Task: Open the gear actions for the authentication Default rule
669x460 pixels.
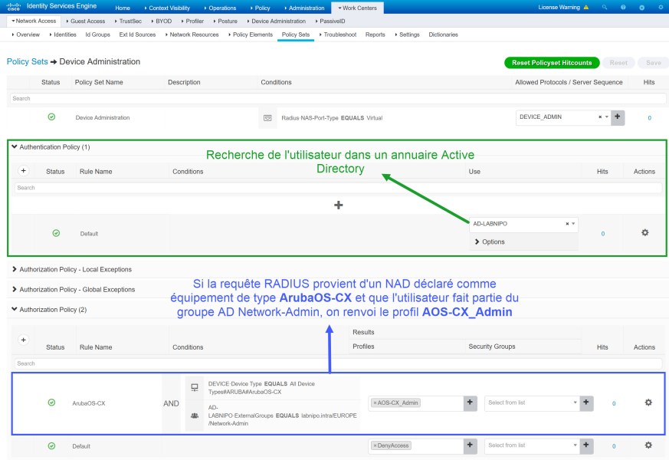Action: click(644, 232)
